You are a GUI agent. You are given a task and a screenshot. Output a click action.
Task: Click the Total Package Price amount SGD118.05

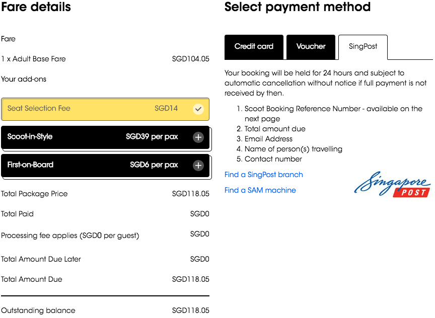point(191,194)
